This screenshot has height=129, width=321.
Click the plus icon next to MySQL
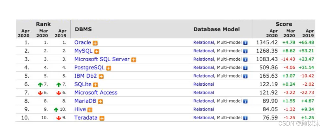pos(97,51)
